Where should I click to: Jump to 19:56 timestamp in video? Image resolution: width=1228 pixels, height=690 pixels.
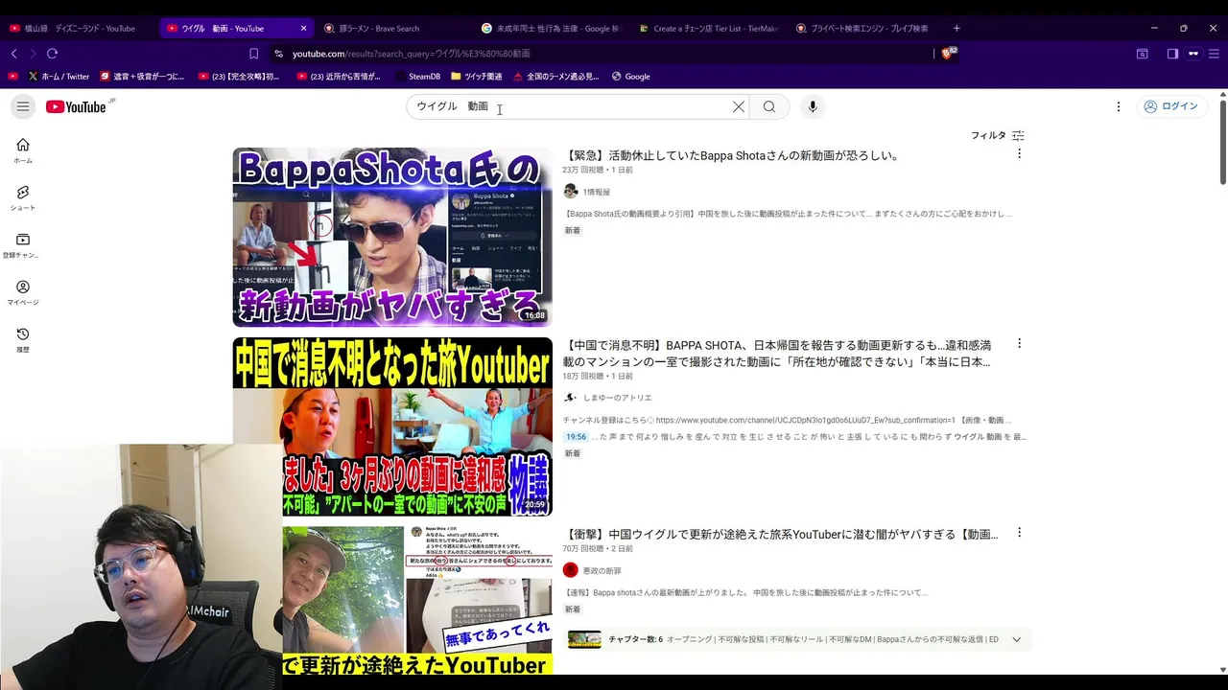[576, 437]
